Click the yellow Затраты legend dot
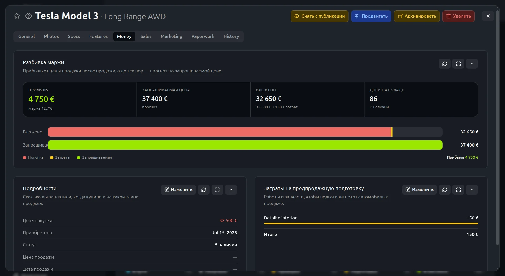Image resolution: width=505 pixels, height=276 pixels. (52, 158)
